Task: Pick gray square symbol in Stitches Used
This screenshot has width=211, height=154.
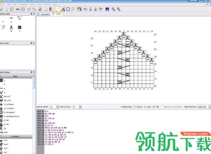Action: click(19, 27)
